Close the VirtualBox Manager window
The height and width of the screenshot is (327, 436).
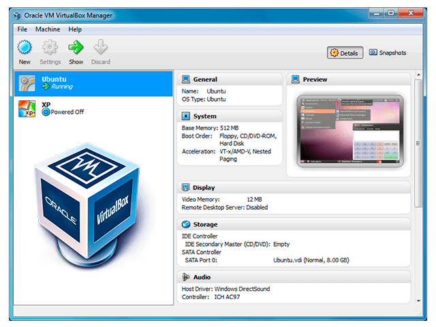[x=411, y=13]
